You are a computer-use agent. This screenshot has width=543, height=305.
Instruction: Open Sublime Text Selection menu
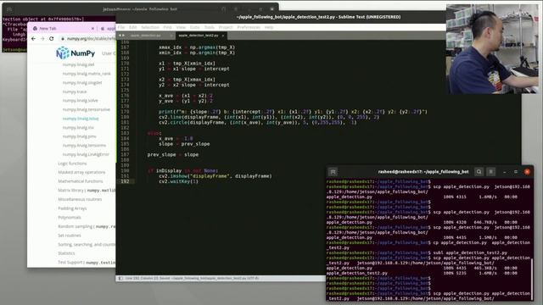click(150, 27)
